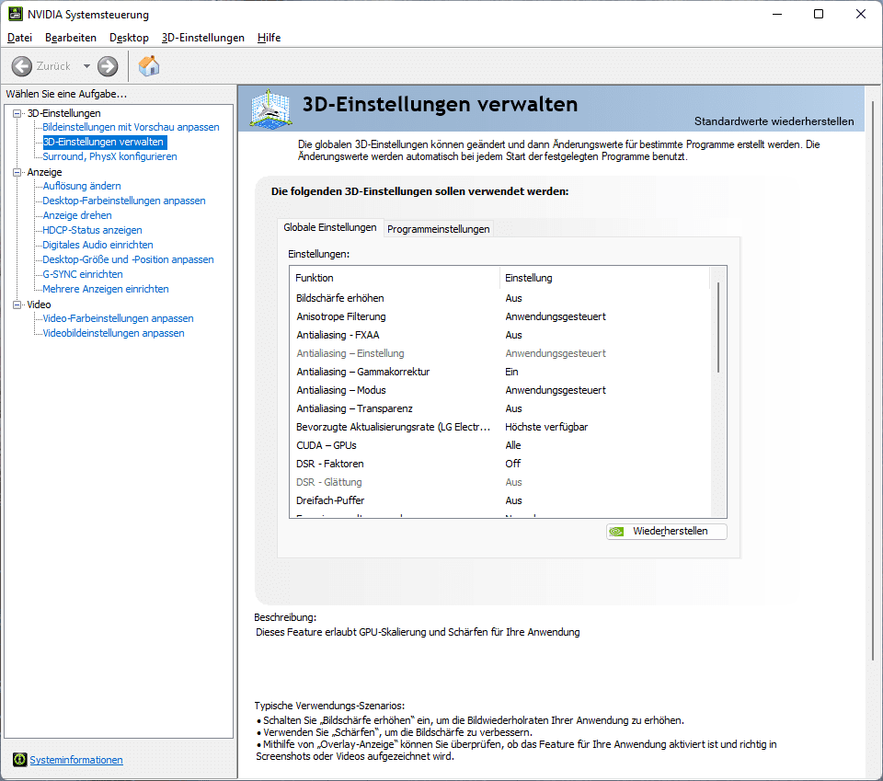
Task: Open Desktop-Farbeinstellungen anpassen
Action: (x=124, y=201)
